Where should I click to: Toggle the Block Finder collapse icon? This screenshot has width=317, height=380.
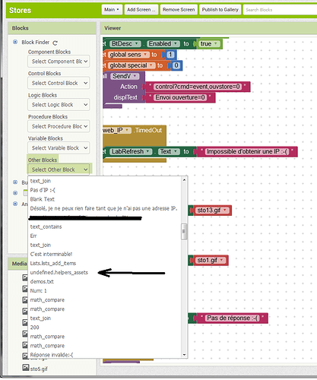pyautogui.click(x=15, y=42)
